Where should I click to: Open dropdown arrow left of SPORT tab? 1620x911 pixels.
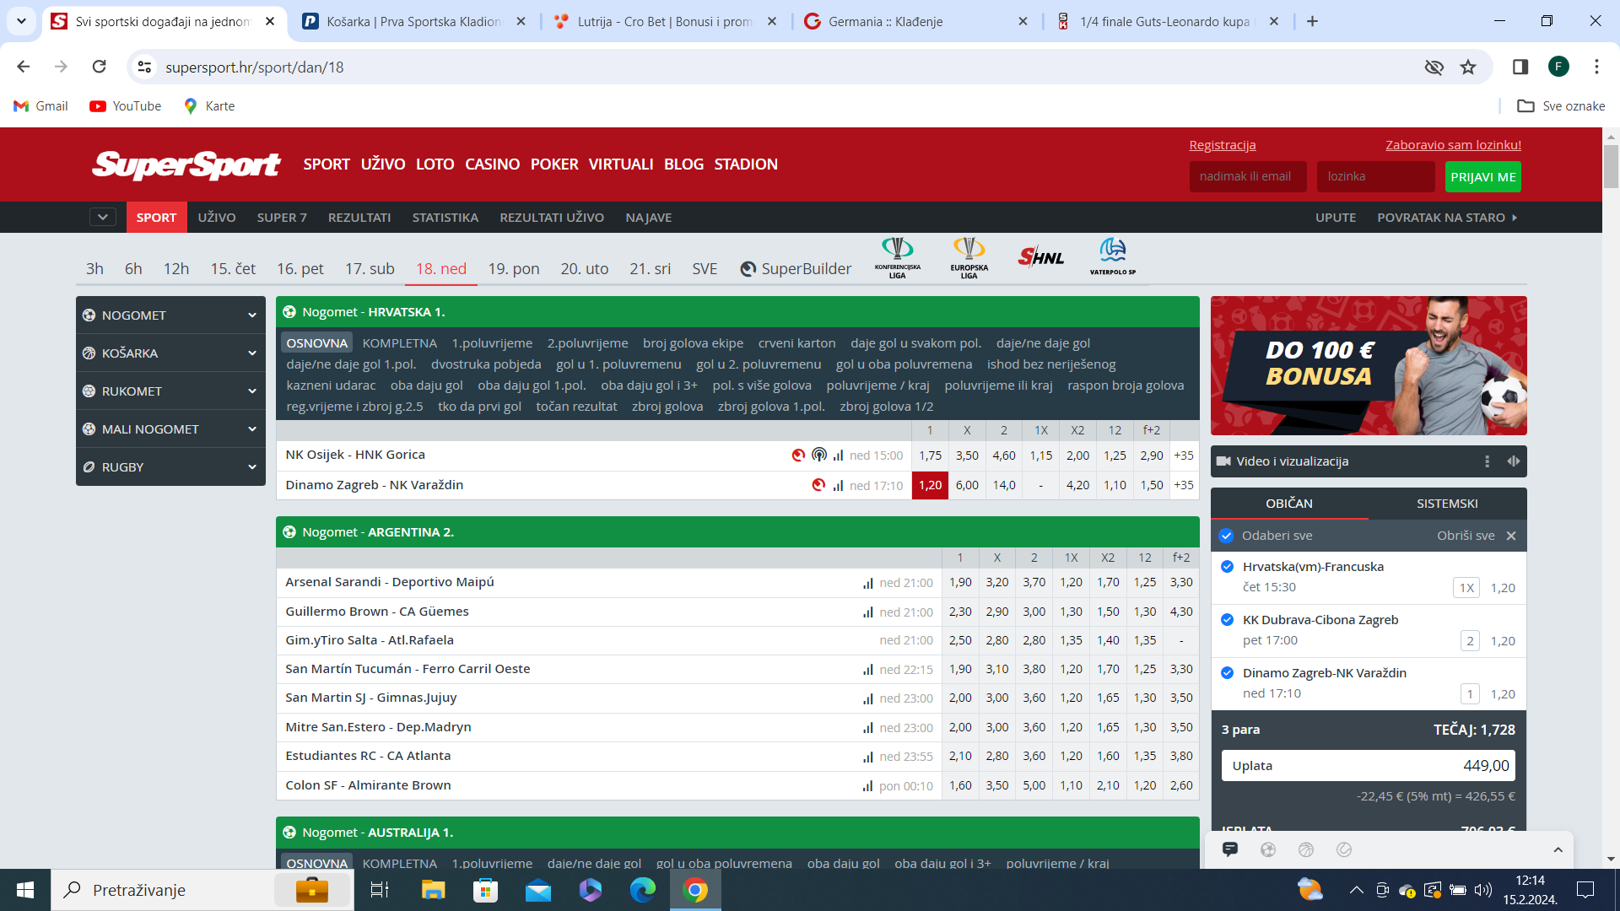pos(102,218)
